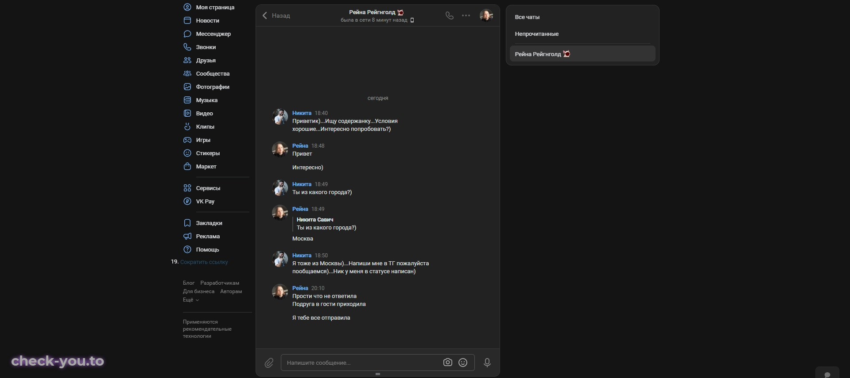Viewport: 850px width, 378px height.
Task: Click Рейна avatar on the 20:10 message
Action: point(280,292)
